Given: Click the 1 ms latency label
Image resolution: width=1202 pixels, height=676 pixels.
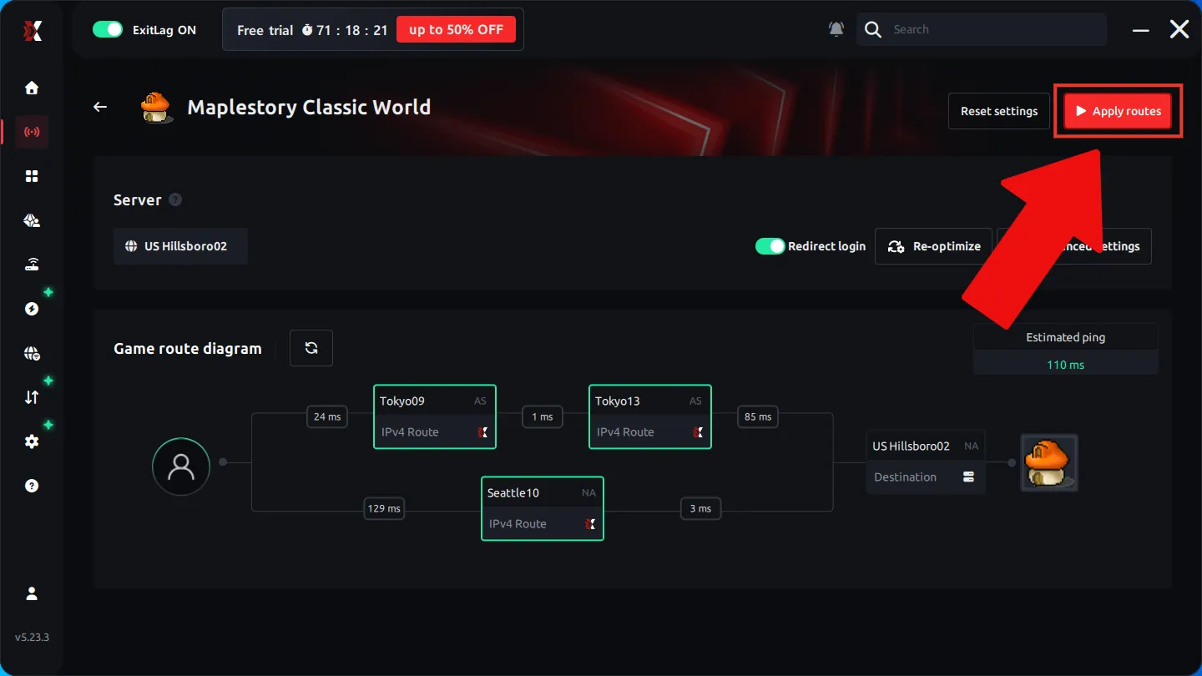Looking at the screenshot, I should click(x=543, y=416).
